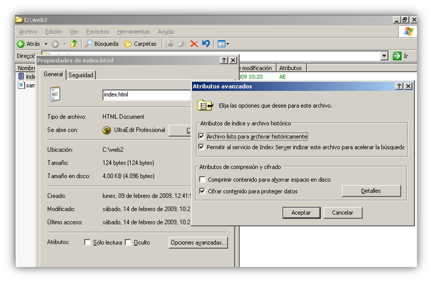432x282 pixels.
Task: Open the Herramientas menu
Action: coord(134,32)
